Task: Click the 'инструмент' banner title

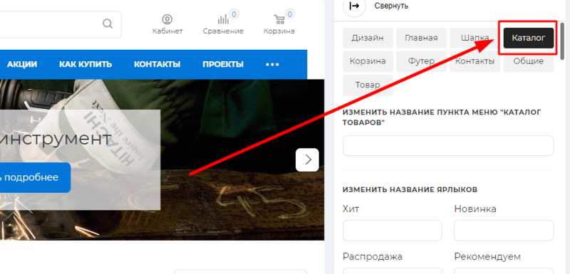Action: coord(56,139)
